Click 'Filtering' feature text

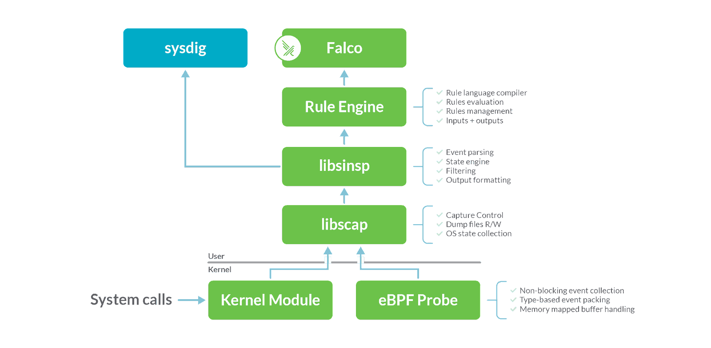[461, 171]
